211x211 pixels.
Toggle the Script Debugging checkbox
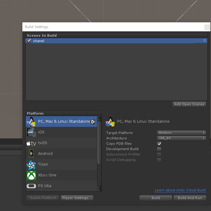click(159, 160)
